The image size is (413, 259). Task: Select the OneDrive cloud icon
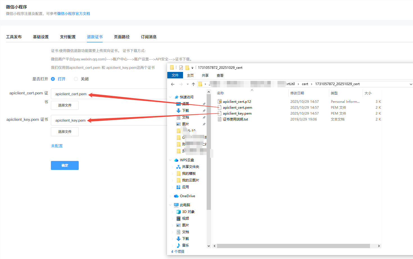coord(176,196)
